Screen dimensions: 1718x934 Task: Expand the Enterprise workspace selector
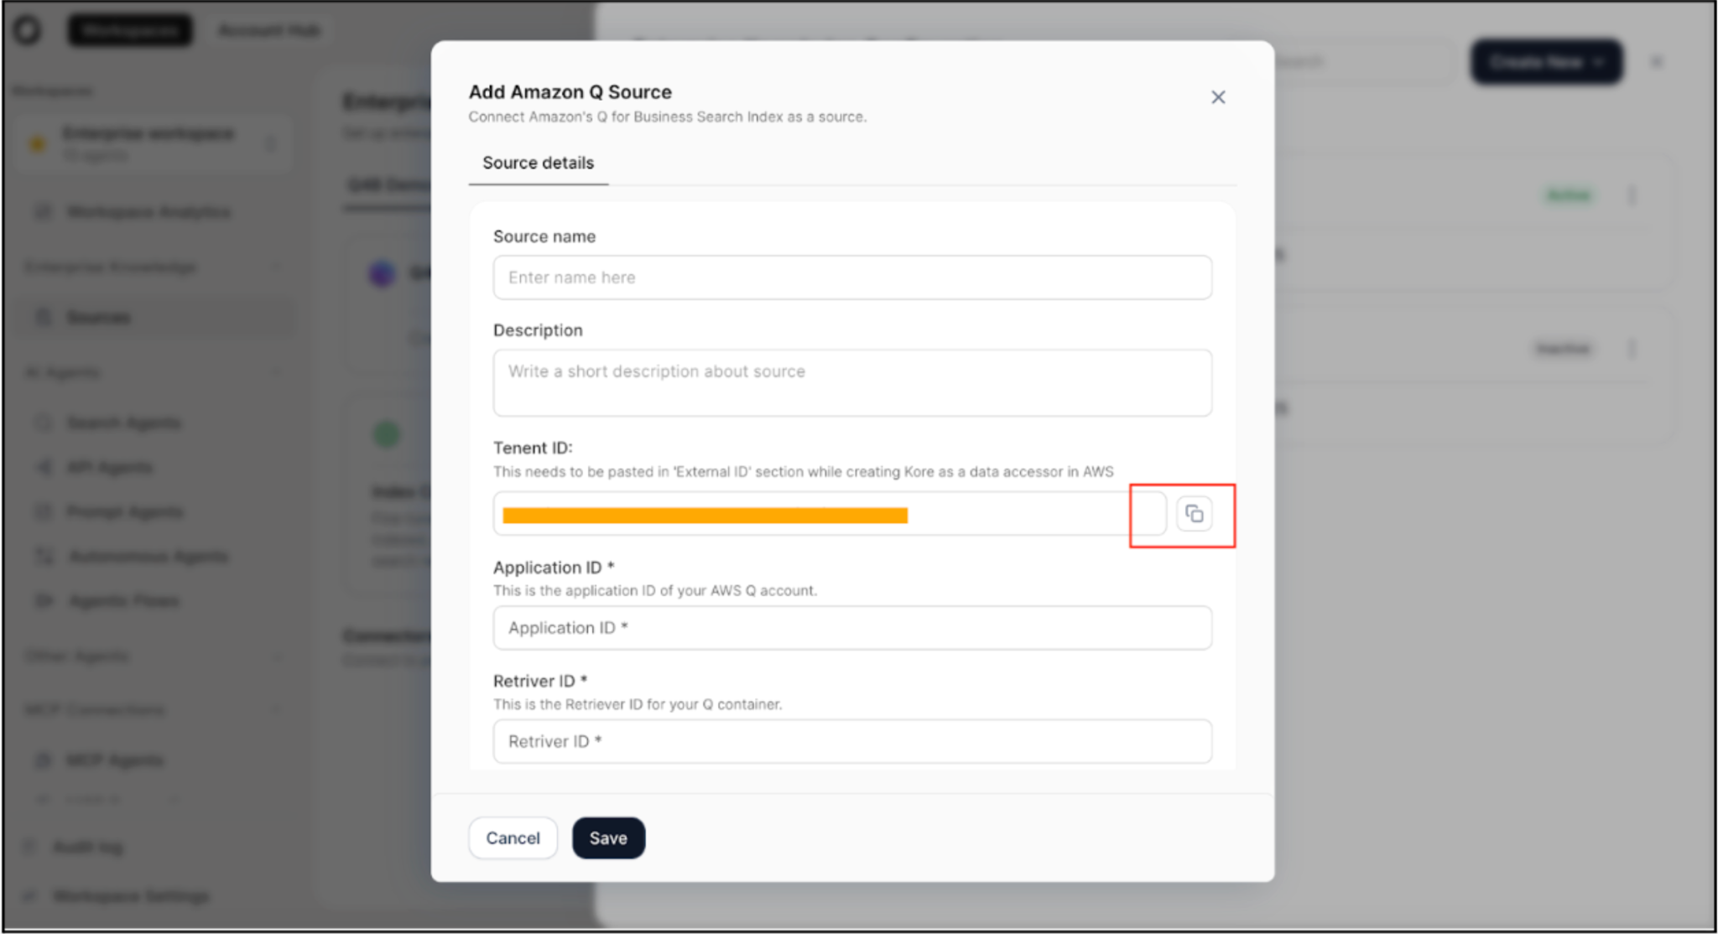(270, 144)
